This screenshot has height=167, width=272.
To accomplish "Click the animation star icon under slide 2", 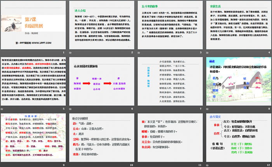I will 70,53.
